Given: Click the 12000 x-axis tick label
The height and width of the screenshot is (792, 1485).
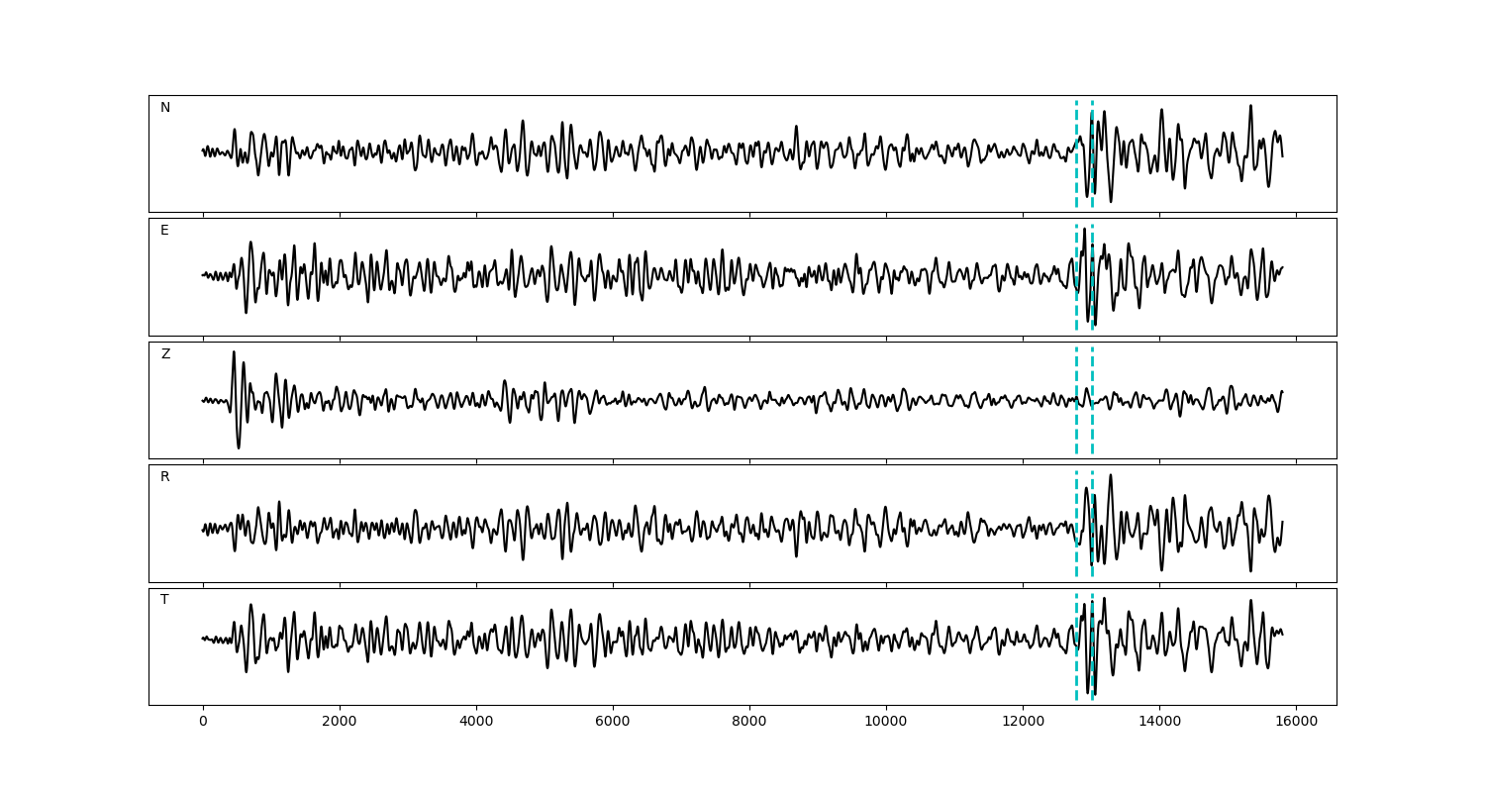Looking at the screenshot, I should click(x=1023, y=723).
